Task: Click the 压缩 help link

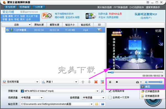Action: (x=5, y=16)
